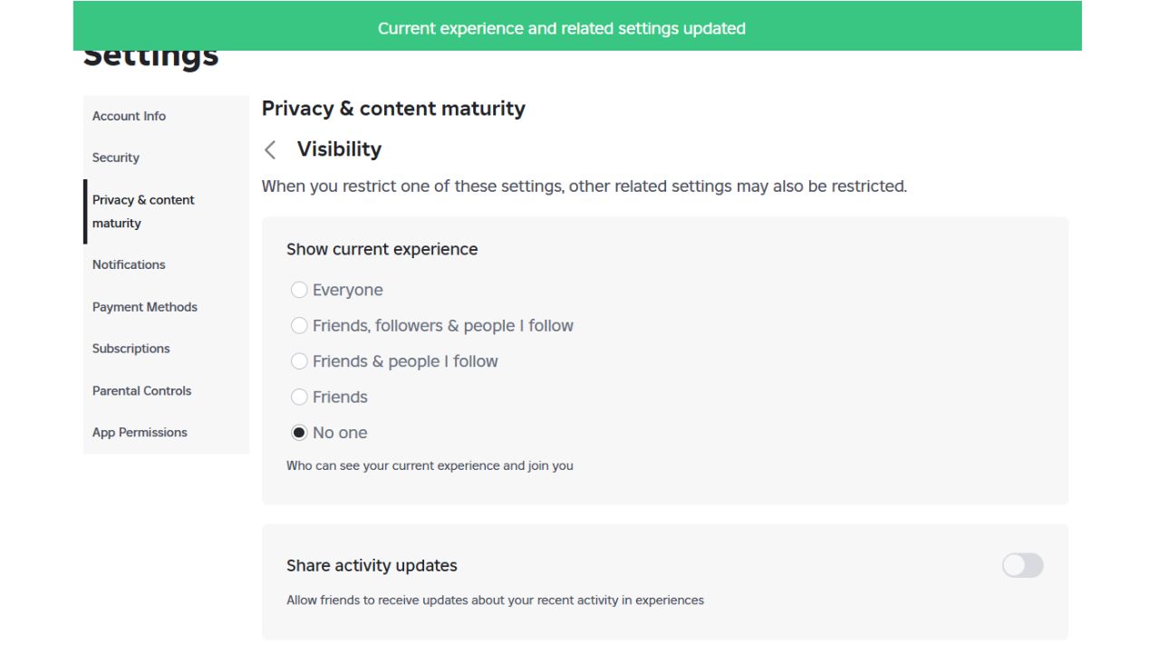This screenshot has width=1160, height=652.
Task: Click the Privacy & content maturity page title
Action: [393, 109]
